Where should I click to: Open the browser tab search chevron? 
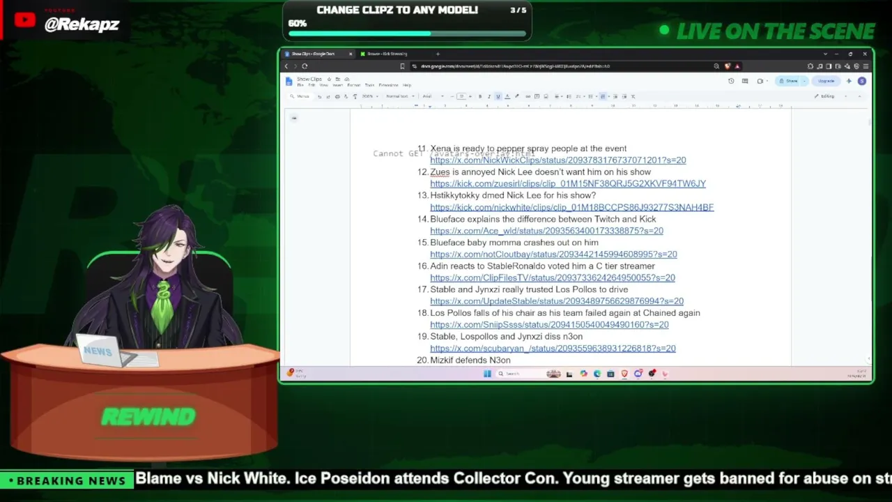point(826,54)
